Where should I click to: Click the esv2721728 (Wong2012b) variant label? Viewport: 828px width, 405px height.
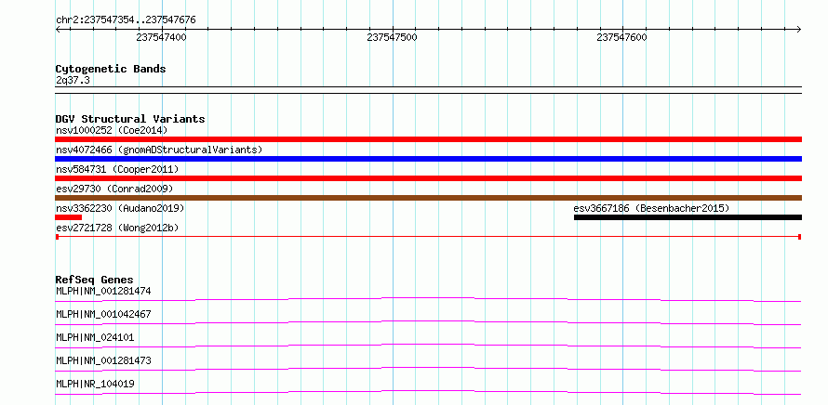117,228
